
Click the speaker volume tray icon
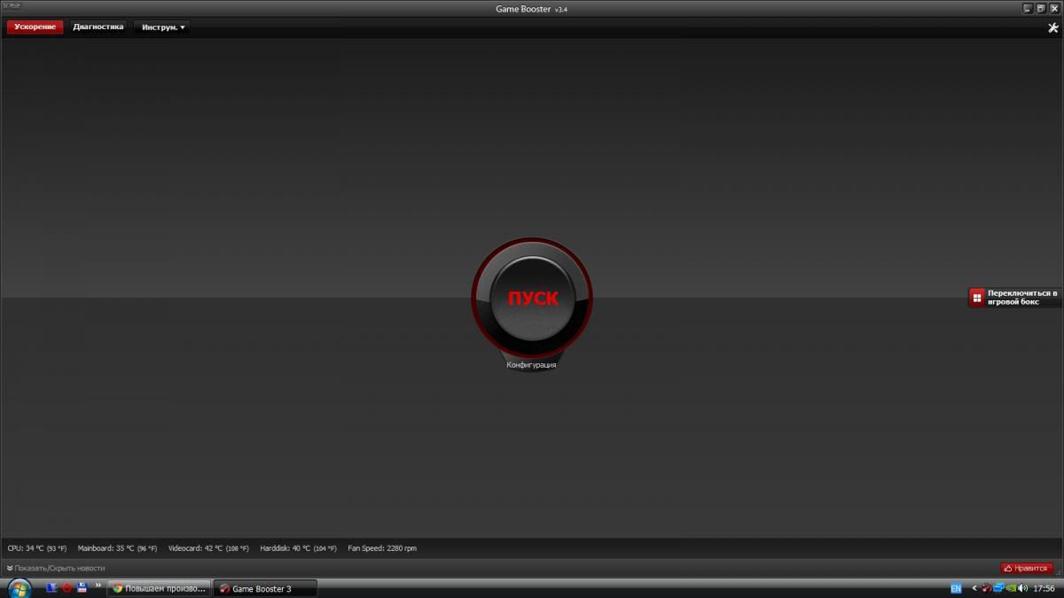[x=1022, y=588]
